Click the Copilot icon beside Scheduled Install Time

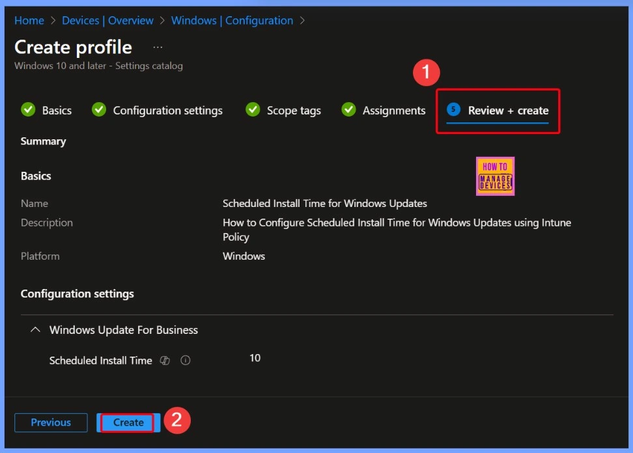pyautogui.click(x=165, y=360)
